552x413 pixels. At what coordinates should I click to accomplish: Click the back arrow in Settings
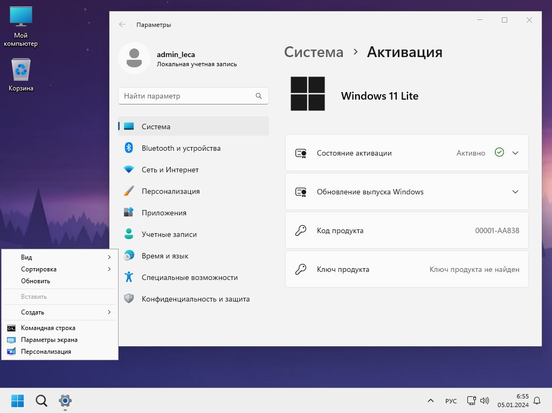122,25
